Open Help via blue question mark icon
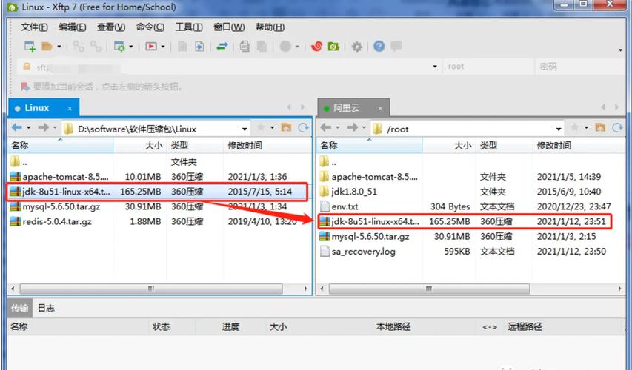The image size is (632, 370). point(379,47)
